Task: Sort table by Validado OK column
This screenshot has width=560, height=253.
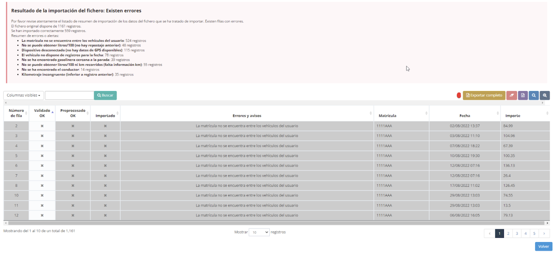Action: pos(42,113)
